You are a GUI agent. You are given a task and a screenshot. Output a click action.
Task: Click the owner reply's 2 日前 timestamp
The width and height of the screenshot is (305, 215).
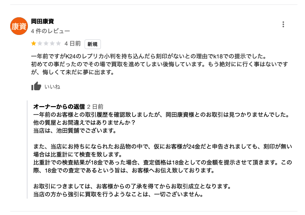coord(95,107)
